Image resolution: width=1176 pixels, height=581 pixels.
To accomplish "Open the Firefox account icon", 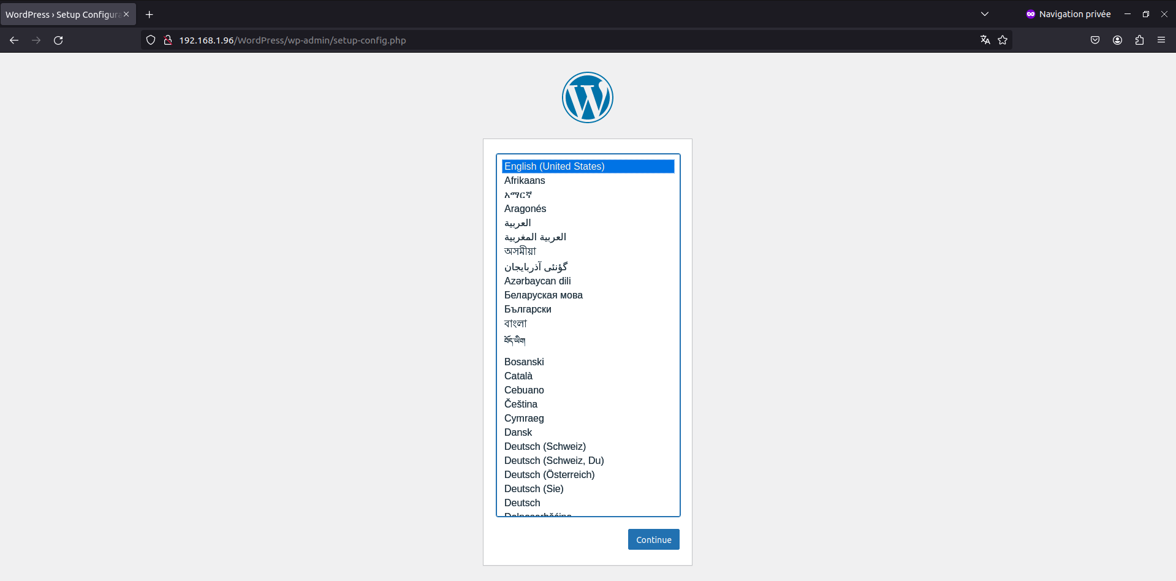I will click(x=1117, y=40).
